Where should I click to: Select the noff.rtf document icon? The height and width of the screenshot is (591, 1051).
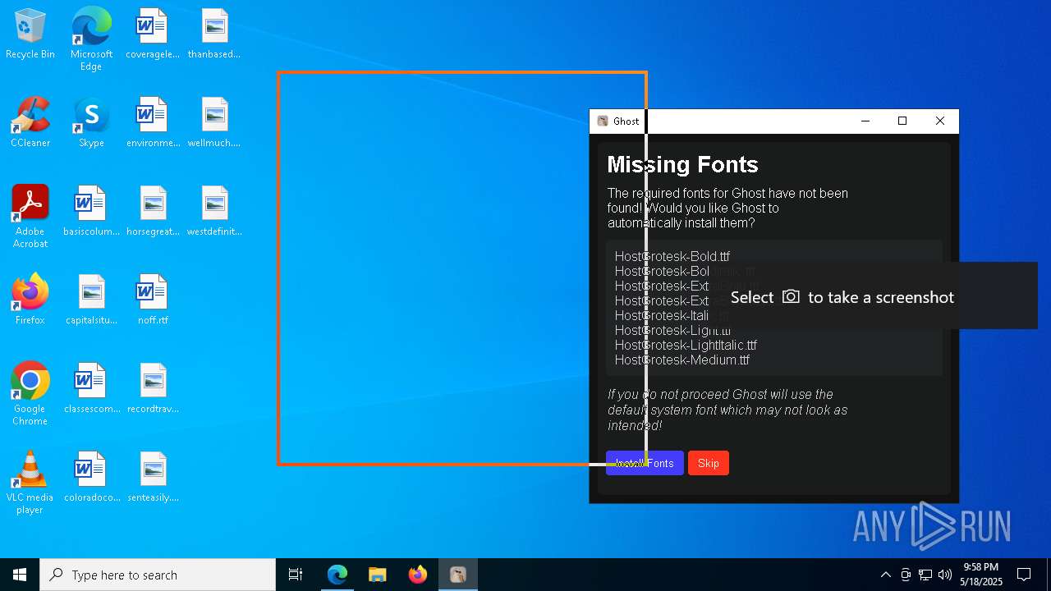pos(153,300)
